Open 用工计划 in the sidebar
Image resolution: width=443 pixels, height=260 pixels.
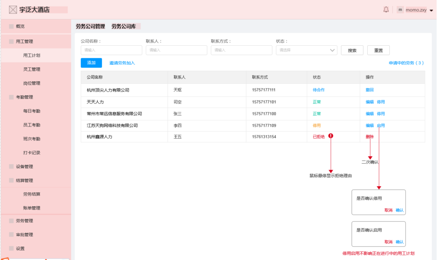(32, 55)
